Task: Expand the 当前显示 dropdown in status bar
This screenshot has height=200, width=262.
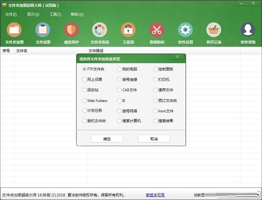Action: pyautogui.click(x=258, y=195)
